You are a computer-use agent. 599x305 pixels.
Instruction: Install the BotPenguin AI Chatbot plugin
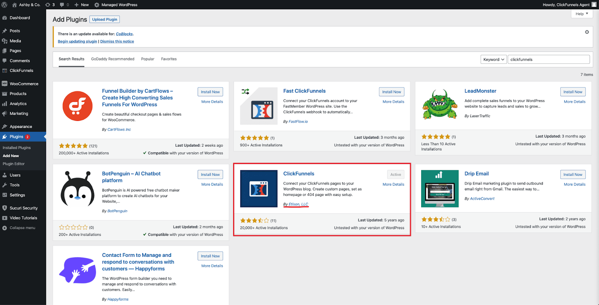pyautogui.click(x=210, y=175)
